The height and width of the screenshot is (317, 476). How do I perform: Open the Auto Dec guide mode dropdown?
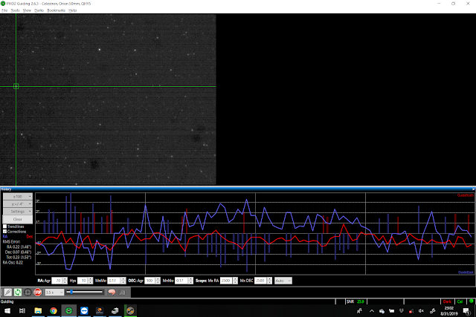283,281
